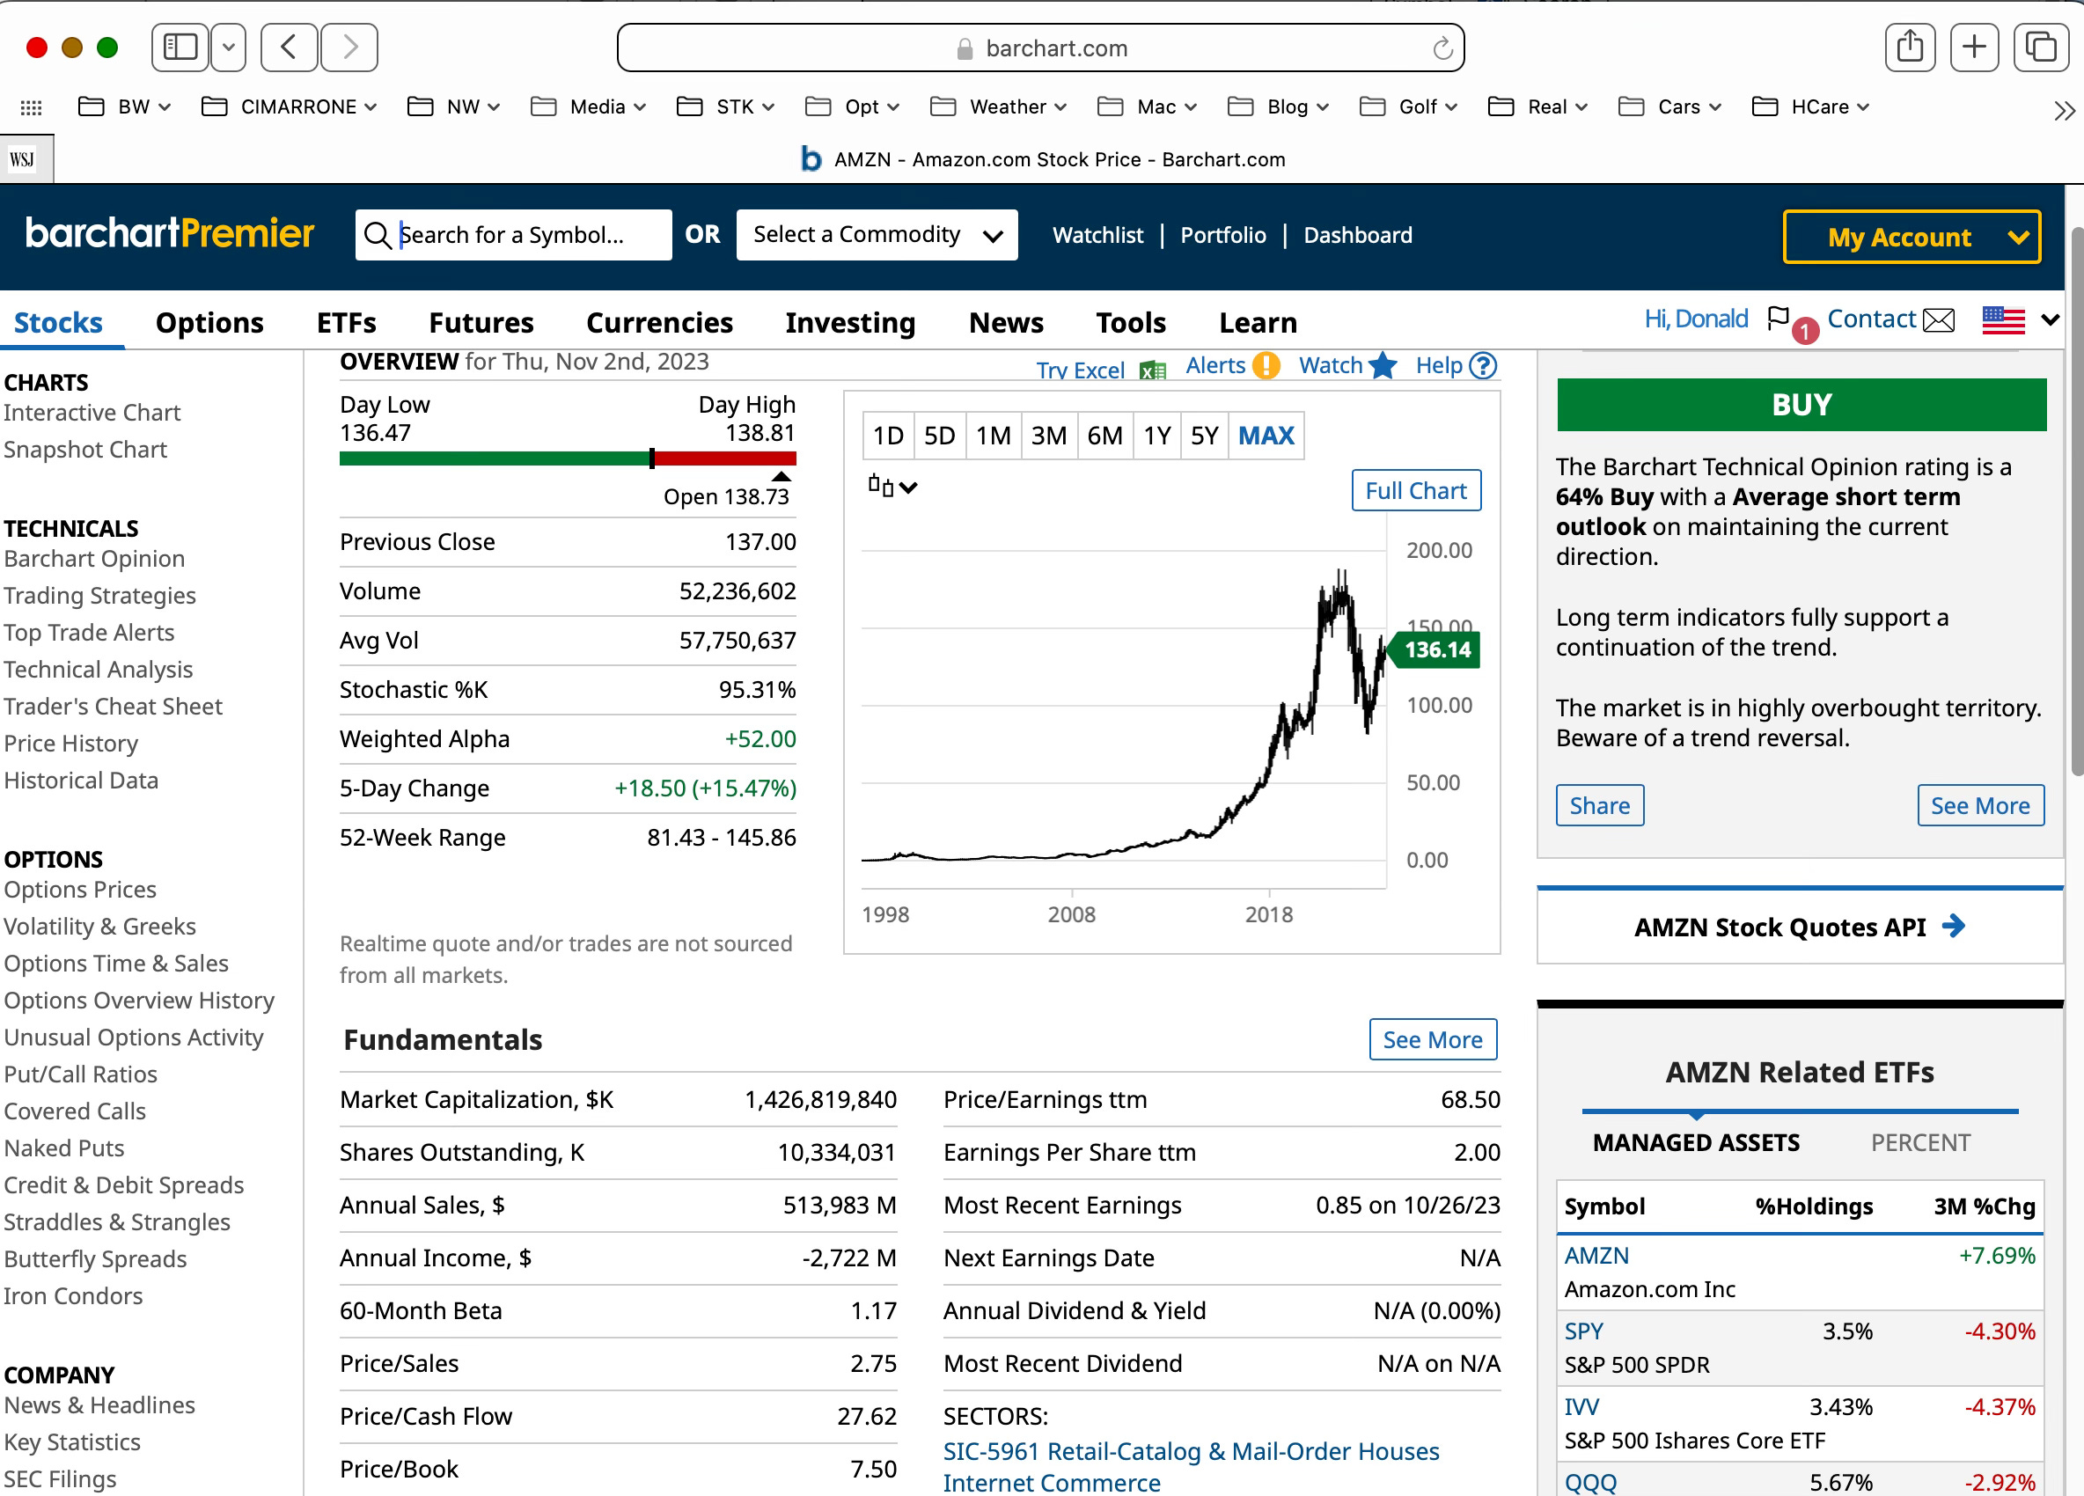
Task: Reload the page with the refresh icon
Action: 1442,48
